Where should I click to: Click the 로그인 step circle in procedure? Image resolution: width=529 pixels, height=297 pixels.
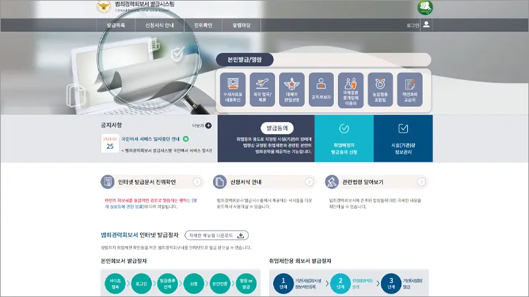[x=142, y=284]
